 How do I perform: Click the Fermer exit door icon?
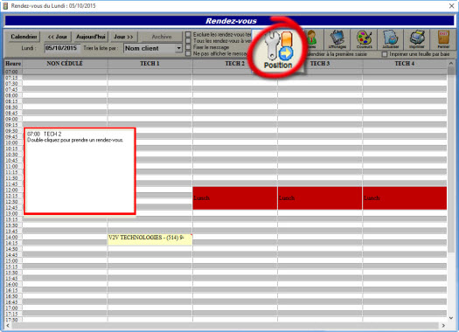443,39
